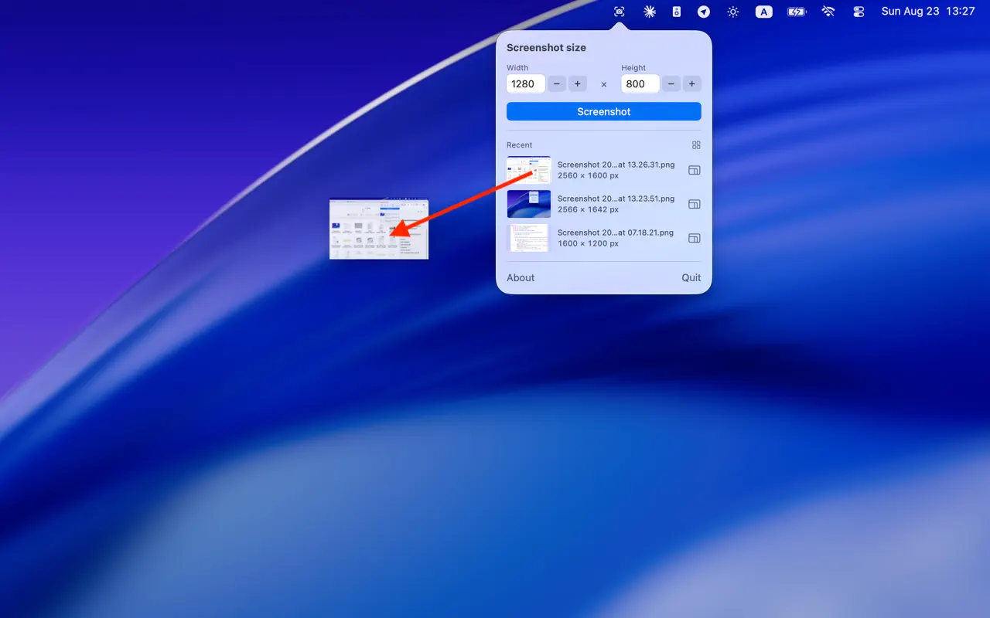The width and height of the screenshot is (990, 618).
Task: Click the blue Screenshot button
Action: 604,111
